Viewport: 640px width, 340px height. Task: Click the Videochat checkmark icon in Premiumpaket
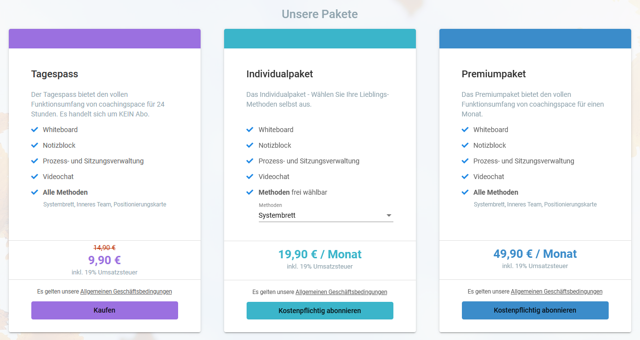pos(465,177)
